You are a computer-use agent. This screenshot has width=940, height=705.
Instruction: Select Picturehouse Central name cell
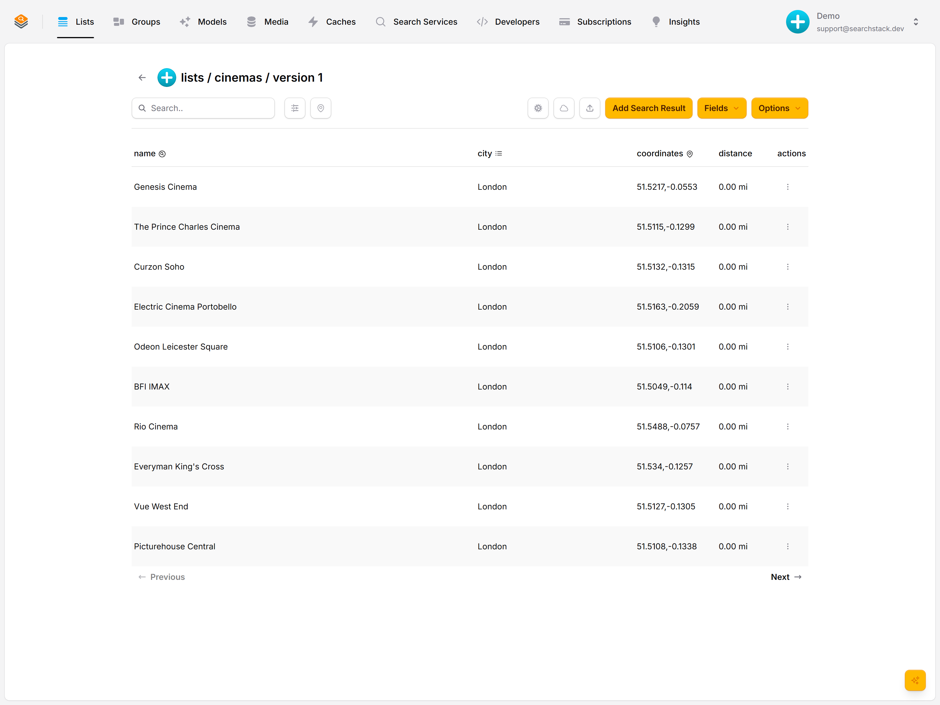click(x=175, y=546)
